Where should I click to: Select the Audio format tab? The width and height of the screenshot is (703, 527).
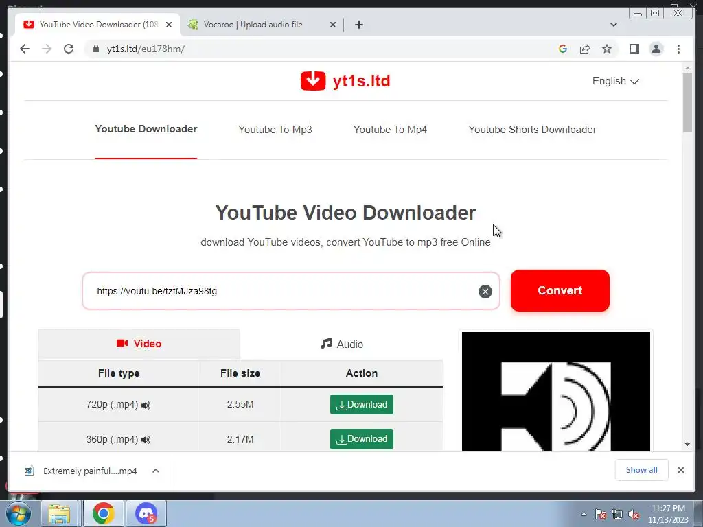(x=342, y=344)
